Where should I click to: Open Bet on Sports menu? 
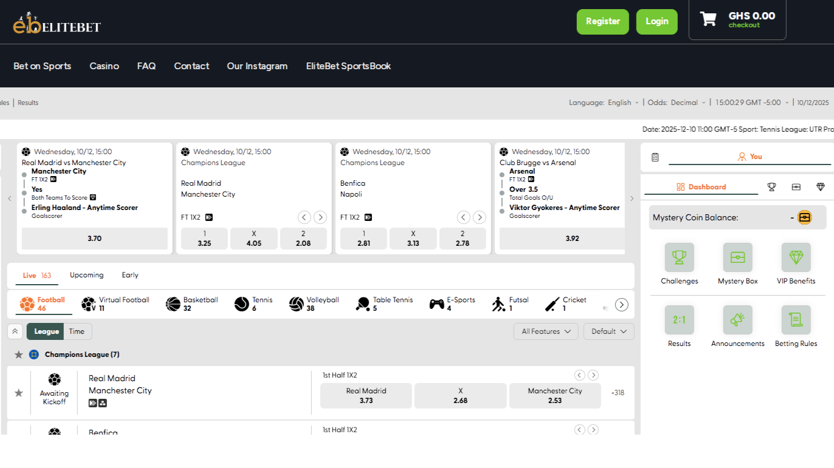click(43, 66)
